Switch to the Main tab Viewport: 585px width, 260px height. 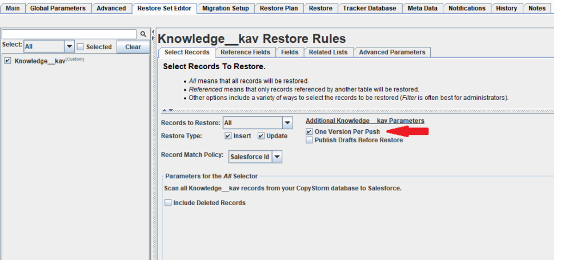coord(13,8)
